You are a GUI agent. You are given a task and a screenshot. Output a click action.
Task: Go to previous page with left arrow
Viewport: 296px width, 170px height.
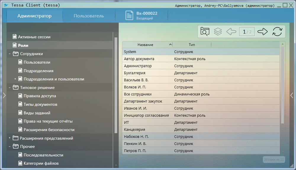point(231,32)
